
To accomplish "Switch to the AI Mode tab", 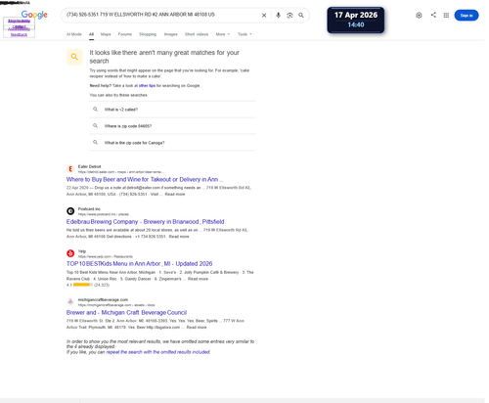I will click(x=74, y=34).
